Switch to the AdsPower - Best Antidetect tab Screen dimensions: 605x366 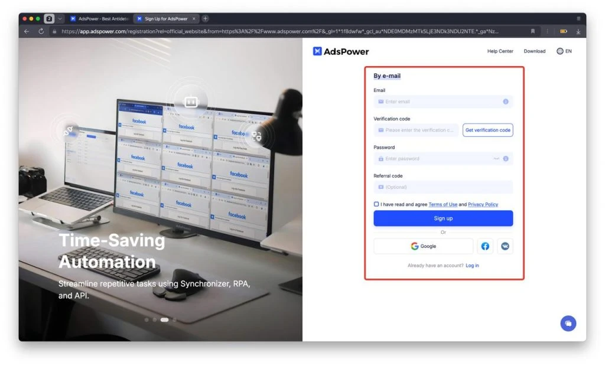point(99,18)
